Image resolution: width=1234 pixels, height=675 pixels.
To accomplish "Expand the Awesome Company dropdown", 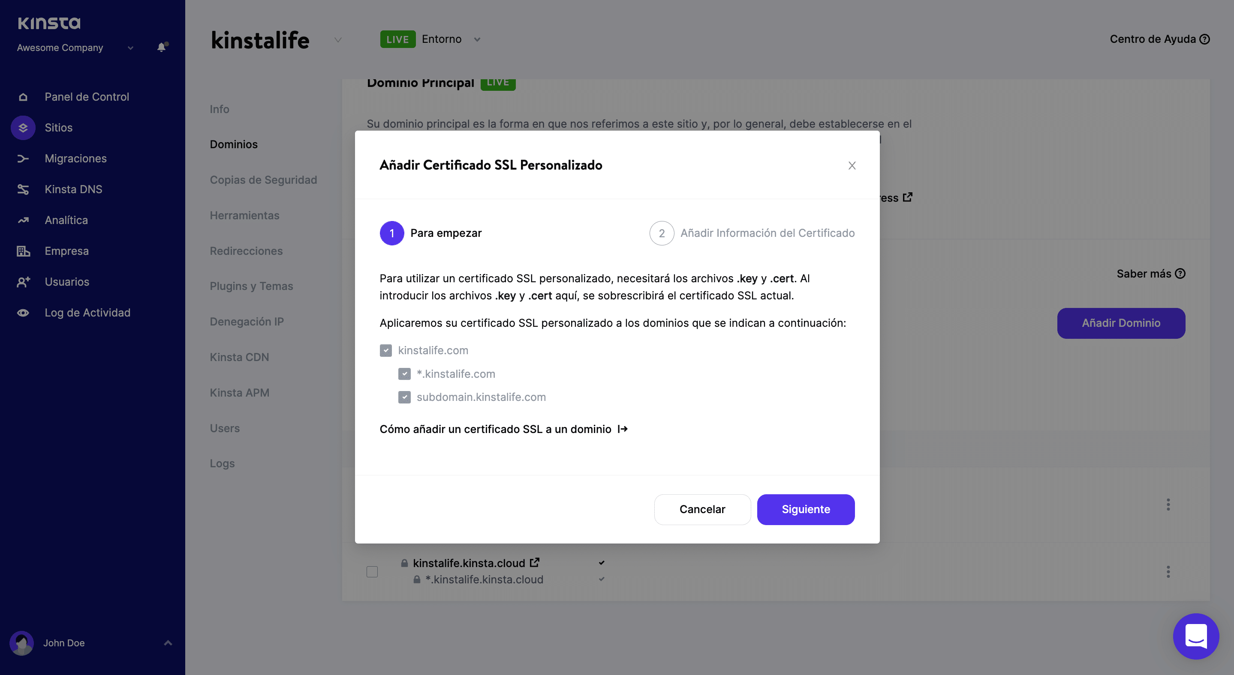I will pyautogui.click(x=130, y=48).
